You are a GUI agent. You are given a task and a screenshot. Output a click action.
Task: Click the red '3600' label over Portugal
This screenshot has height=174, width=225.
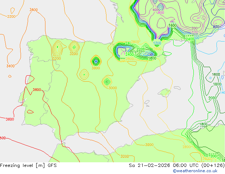point(37,90)
